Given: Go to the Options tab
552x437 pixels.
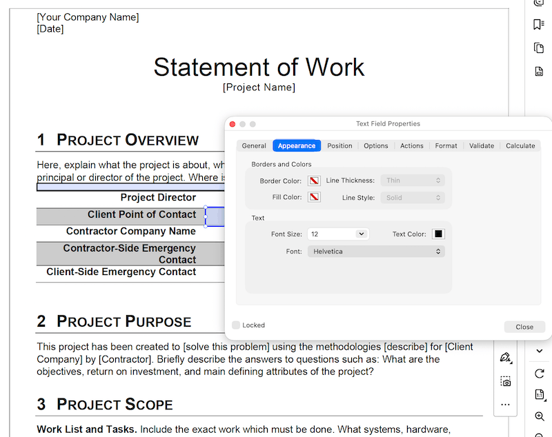Looking at the screenshot, I should 375,146.
